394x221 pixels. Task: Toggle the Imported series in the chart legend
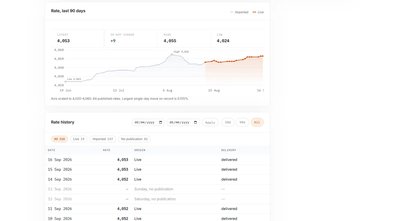[239, 12]
